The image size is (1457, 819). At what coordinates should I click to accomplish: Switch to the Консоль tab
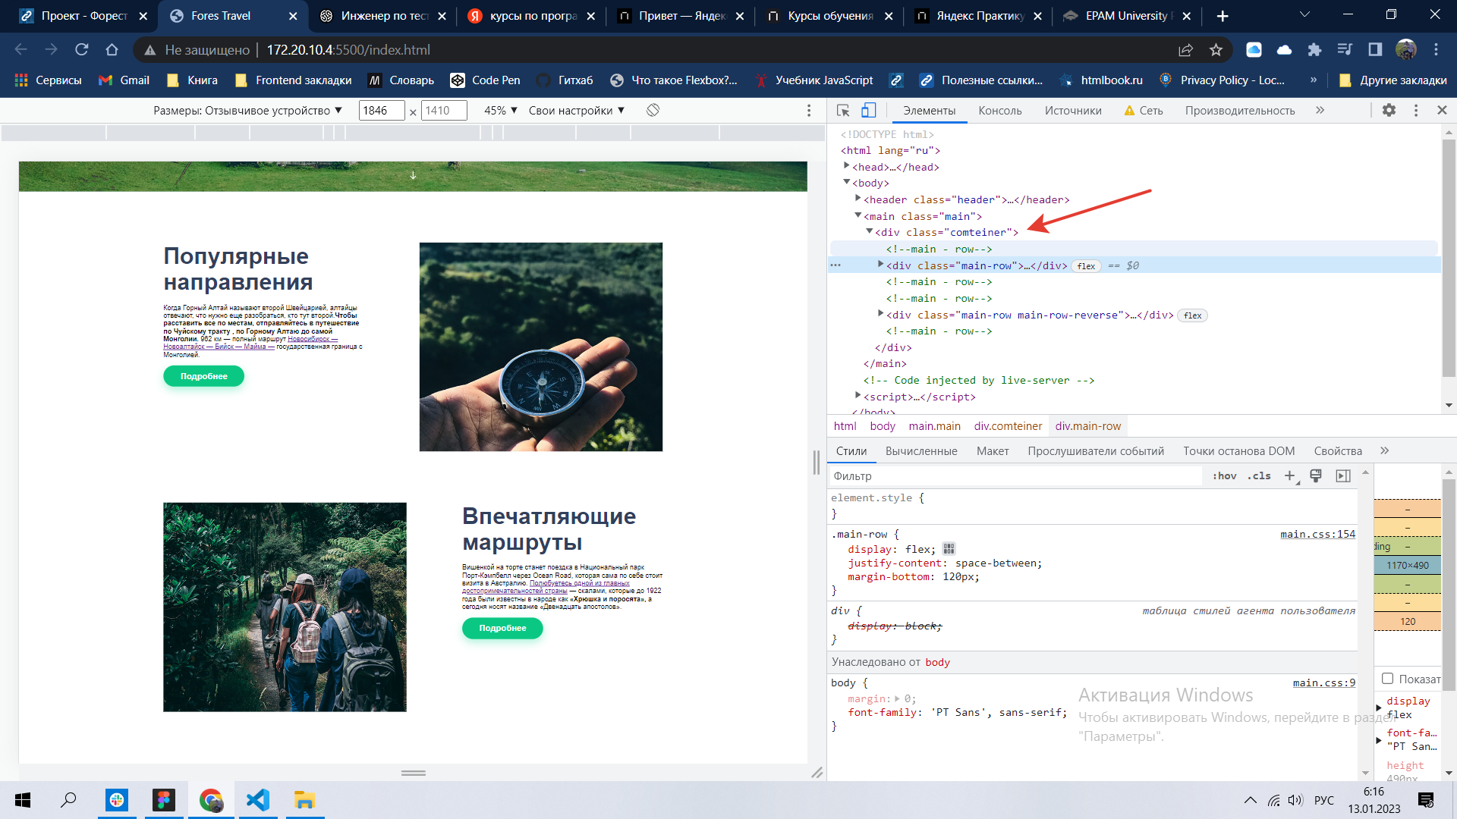click(x=999, y=110)
